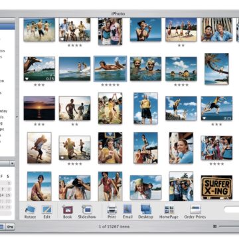Pick date 1 in the calendar
The image size is (239, 239).
click(x=9, y=183)
